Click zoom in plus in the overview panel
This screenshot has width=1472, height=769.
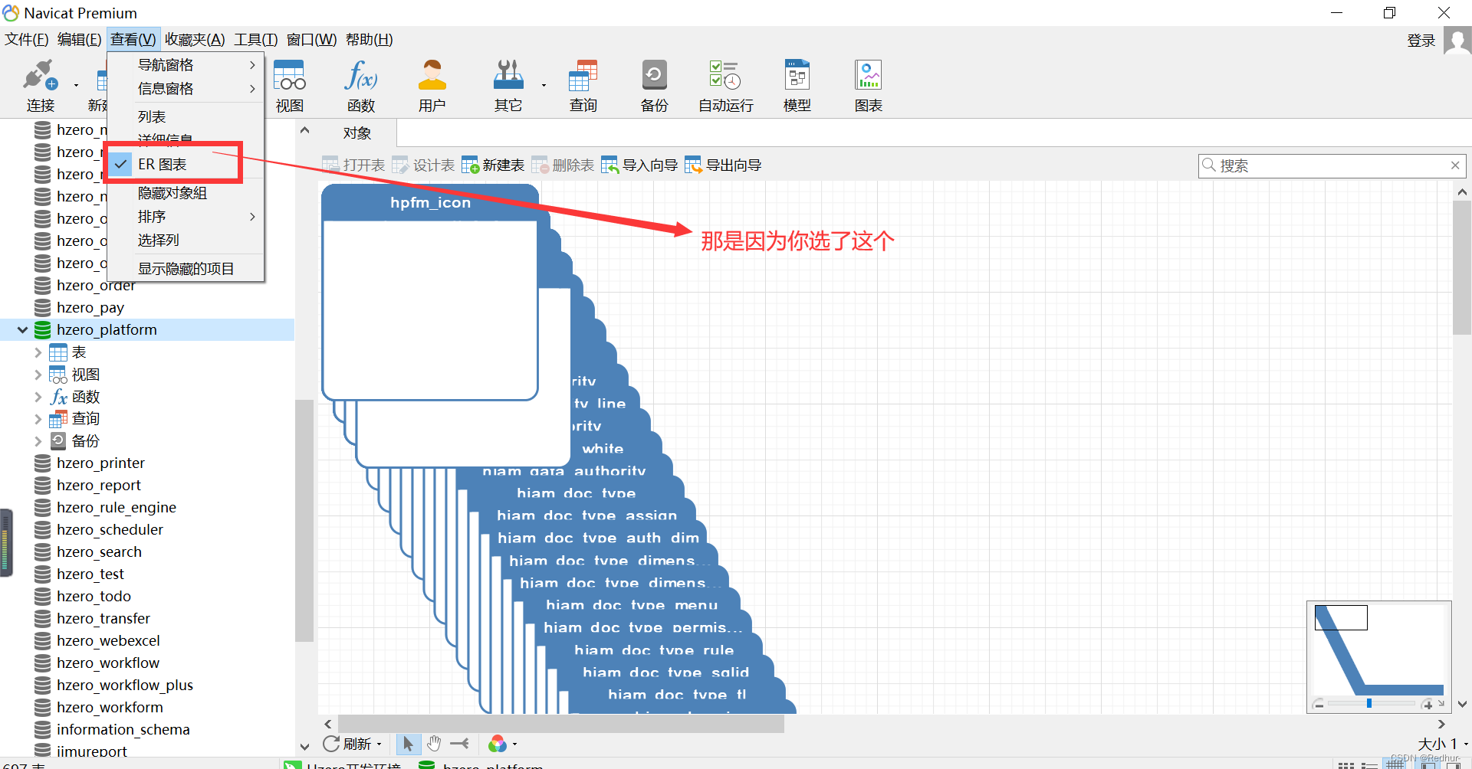pos(1428,704)
